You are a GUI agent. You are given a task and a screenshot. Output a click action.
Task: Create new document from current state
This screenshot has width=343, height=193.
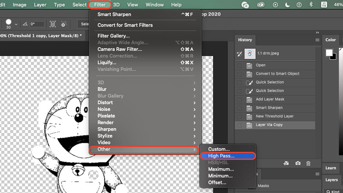[286, 163]
